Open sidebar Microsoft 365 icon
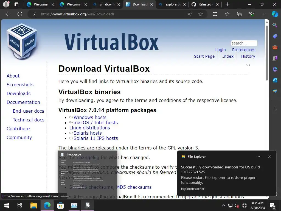The image size is (281, 211). click(275, 69)
